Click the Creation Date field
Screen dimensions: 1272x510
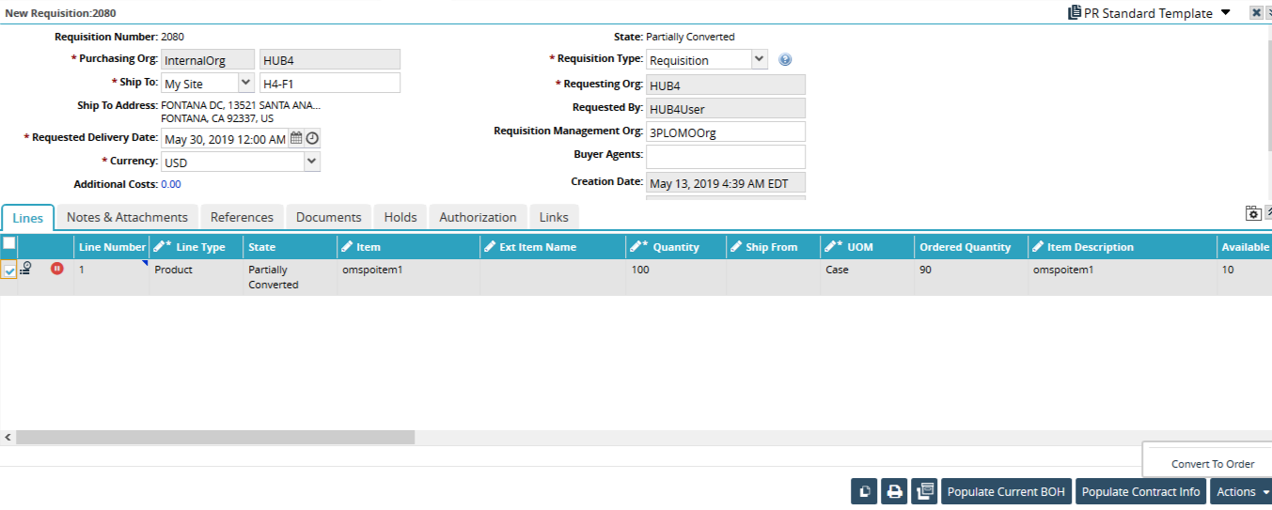click(x=726, y=183)
